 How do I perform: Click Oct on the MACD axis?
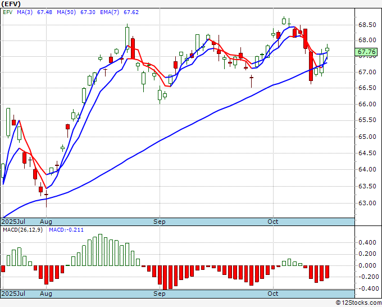click(272, 294)
